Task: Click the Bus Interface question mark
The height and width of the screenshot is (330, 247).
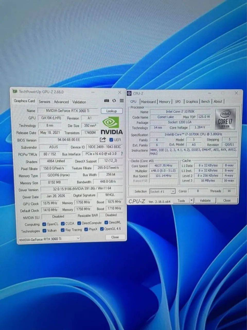Action: click(x=121, y=154)
